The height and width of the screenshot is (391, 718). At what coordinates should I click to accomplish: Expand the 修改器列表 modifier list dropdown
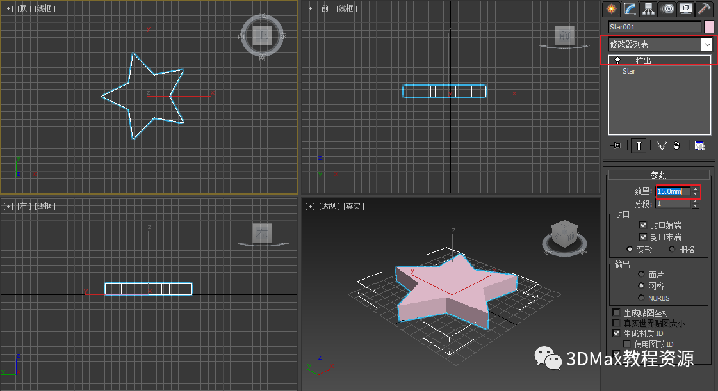point(707,44)
